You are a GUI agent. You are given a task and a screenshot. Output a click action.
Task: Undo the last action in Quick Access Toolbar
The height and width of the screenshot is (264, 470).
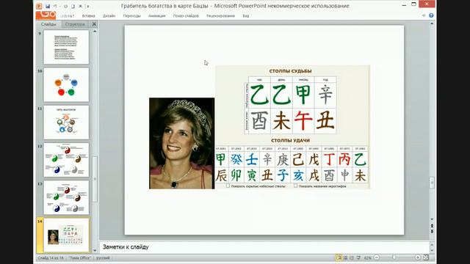pos(55,6)
